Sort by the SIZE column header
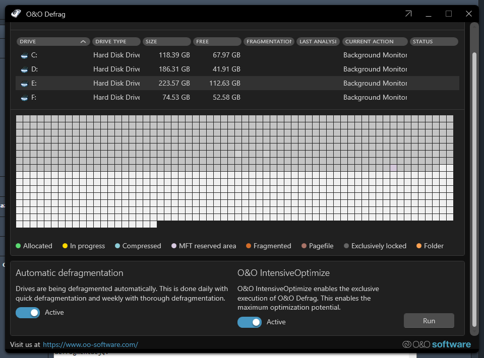 (x=167, y=41)
